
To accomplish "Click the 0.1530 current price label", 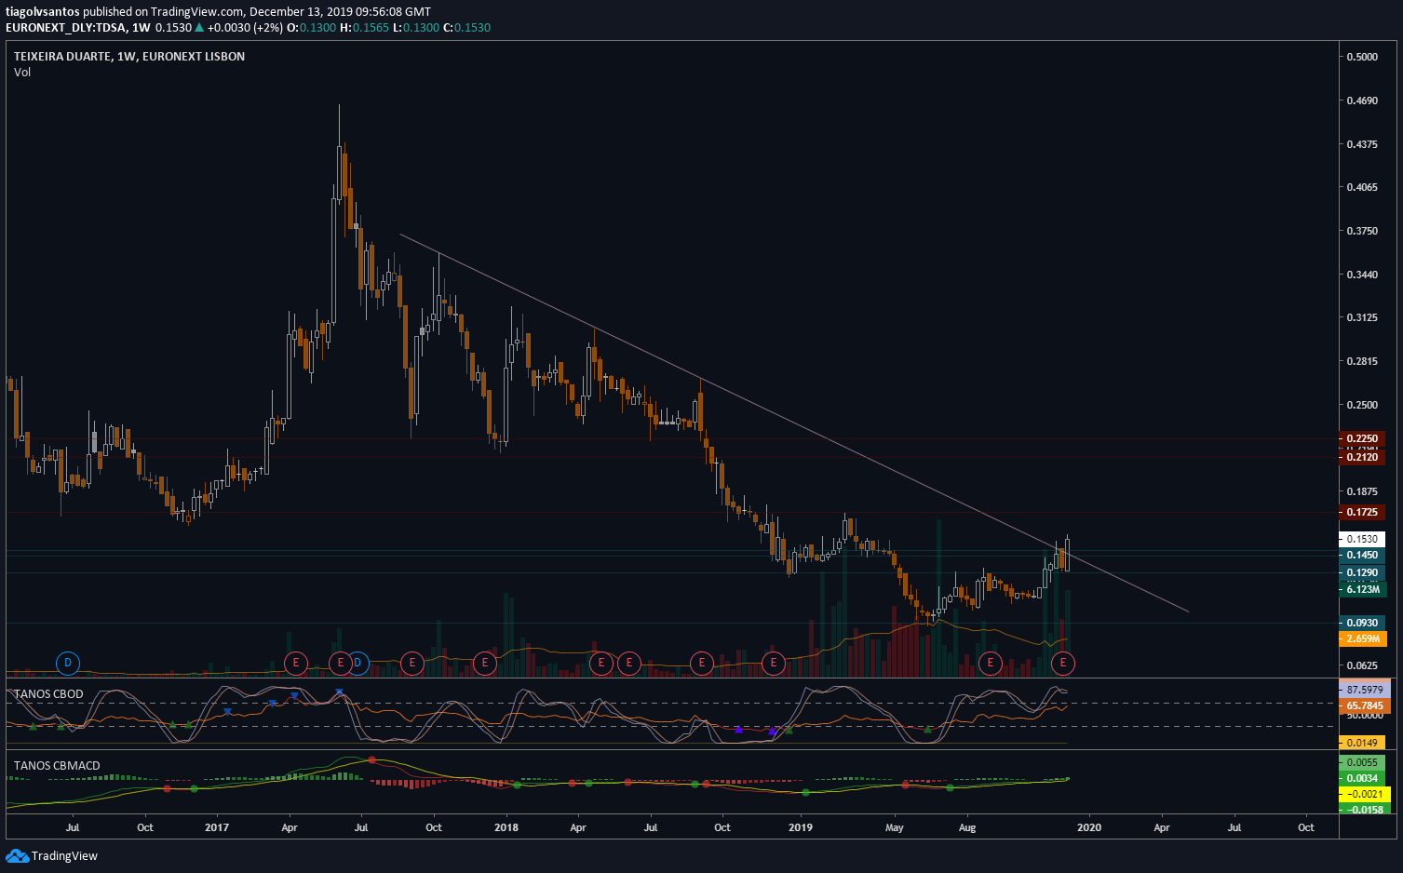I will (x=1362, y=539).
